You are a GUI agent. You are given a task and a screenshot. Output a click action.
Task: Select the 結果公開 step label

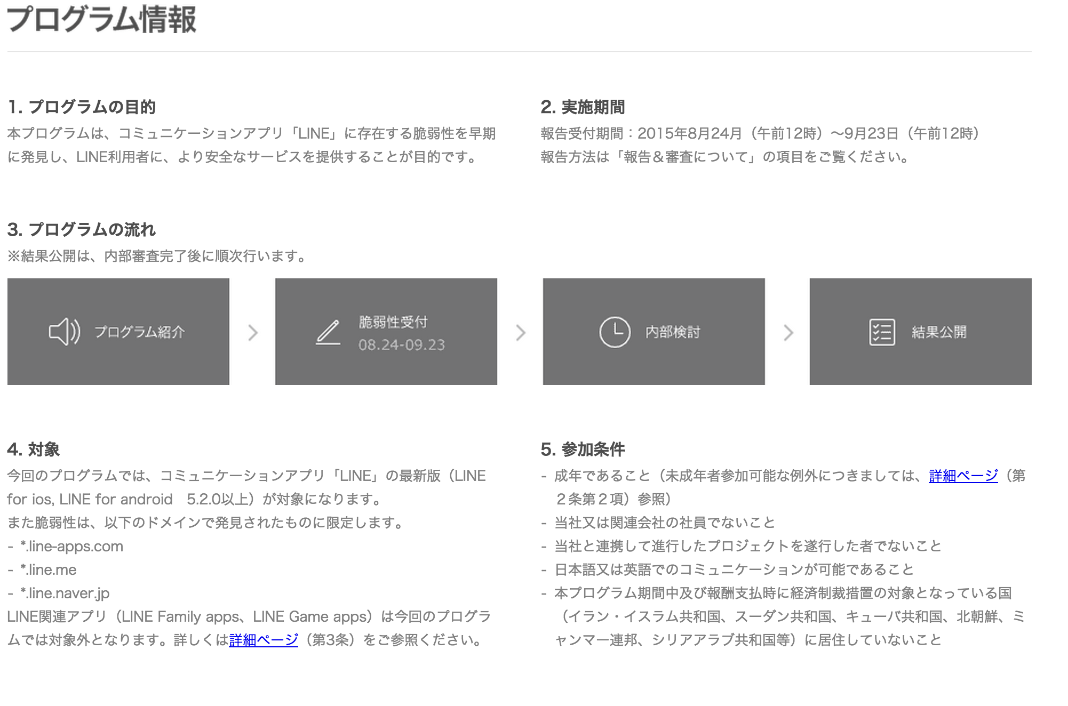click(x=939, y=332)
